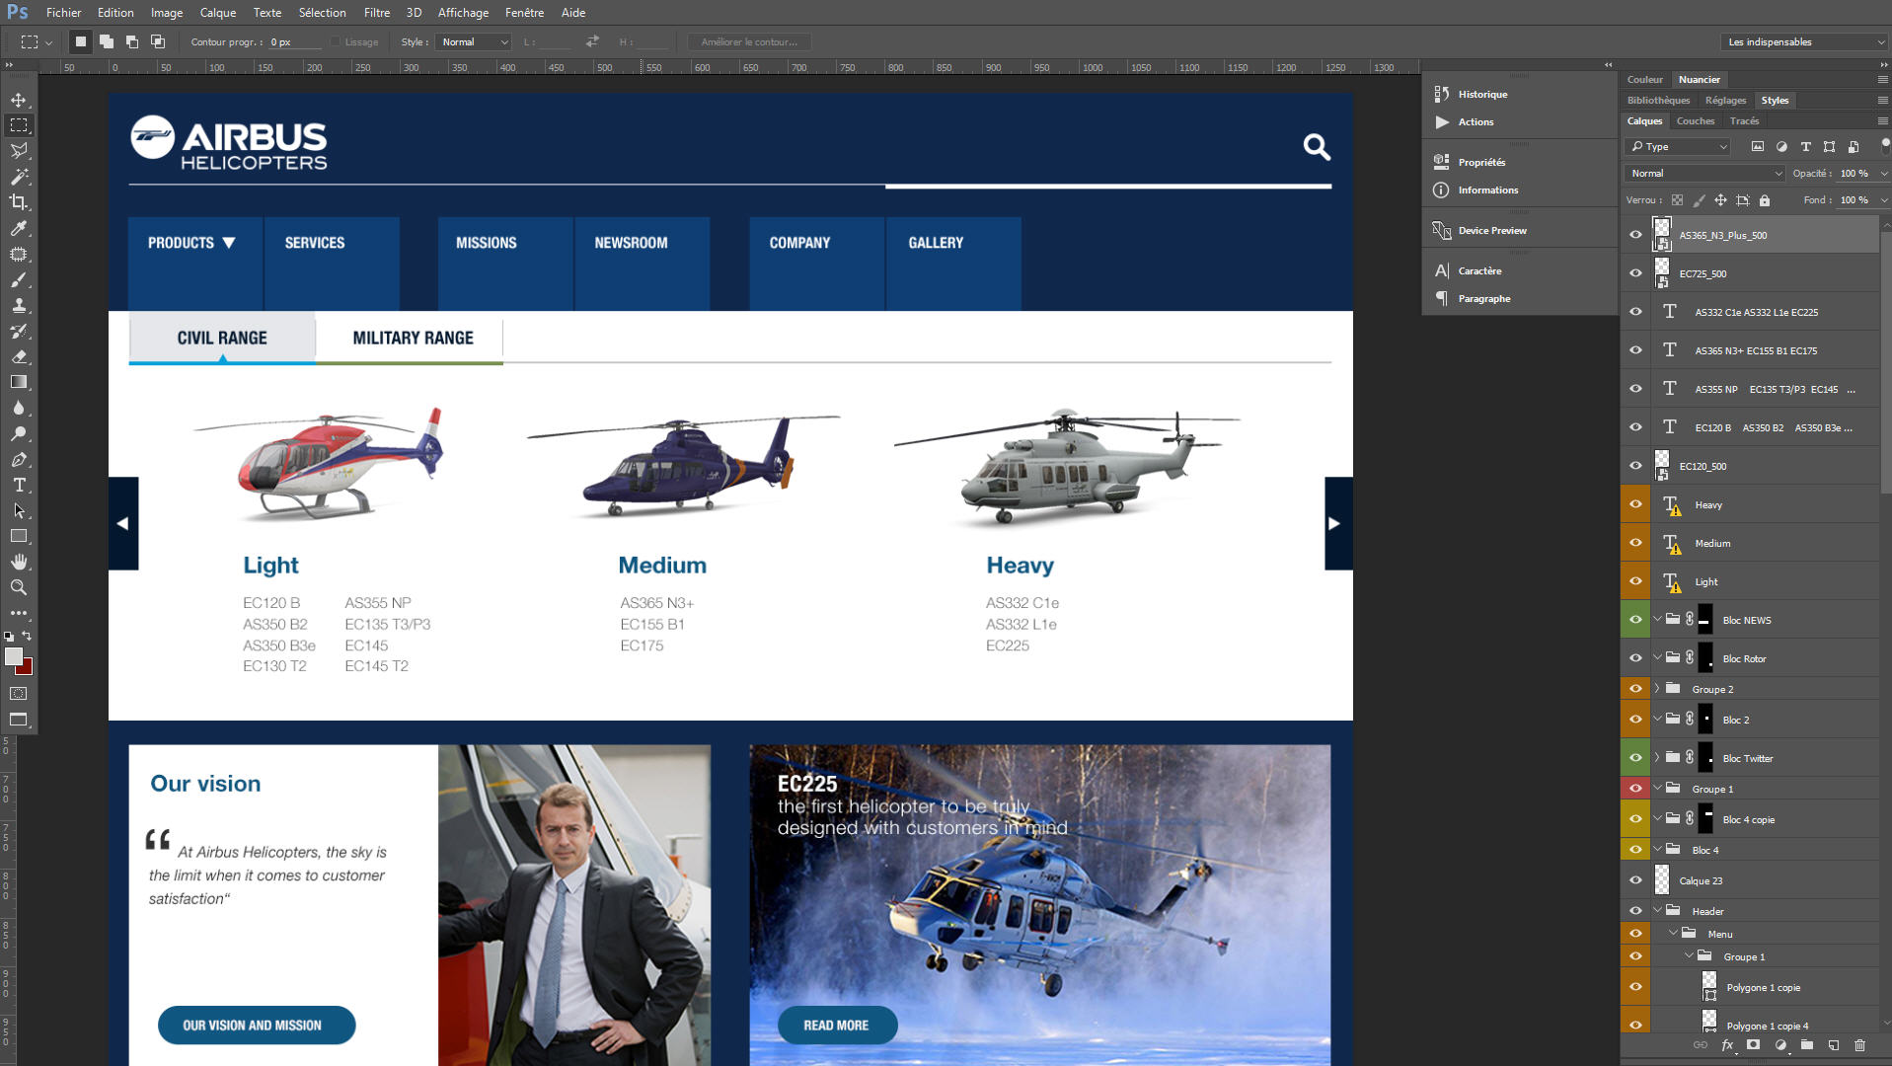Image resolution: width=1892 pixels, height=1066 pixels.
Task: Select the Crop tool
Action: [19, 202]
